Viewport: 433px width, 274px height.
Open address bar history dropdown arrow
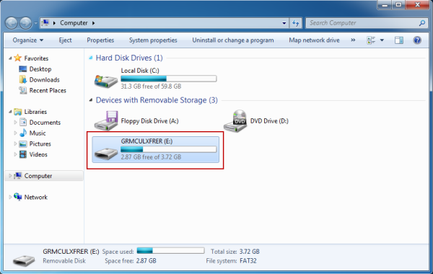coord(284,23)
